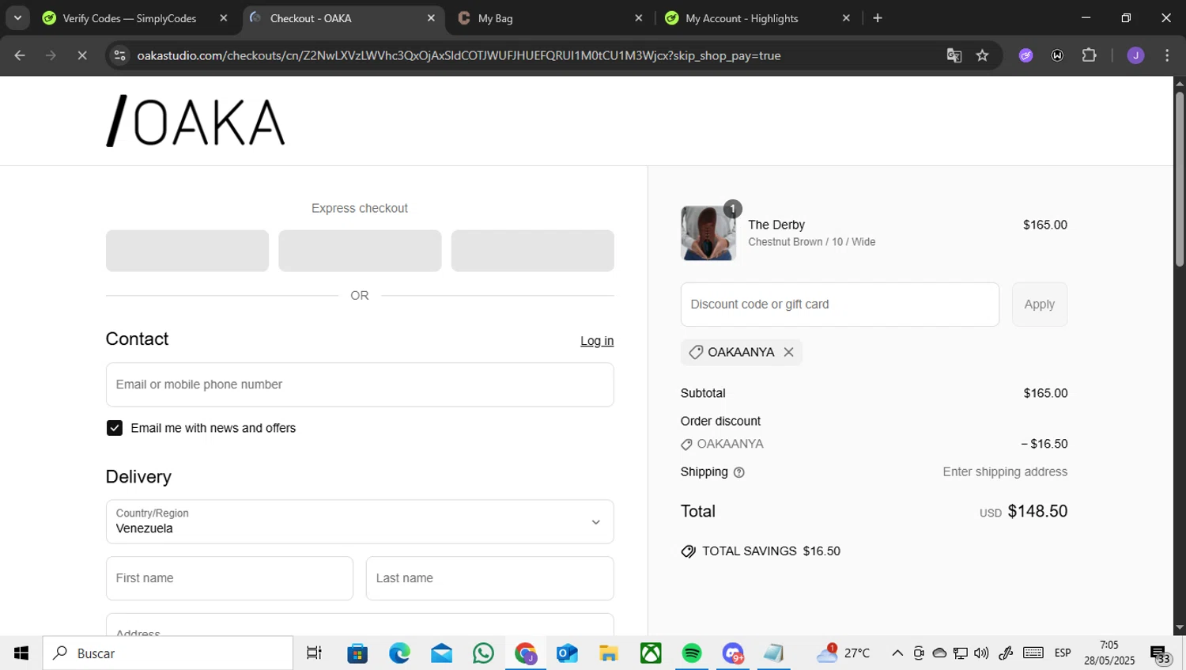Viewport: 1186px width, 670px height.
Task: Click the translate page icon in address bar
Action: 954,55
